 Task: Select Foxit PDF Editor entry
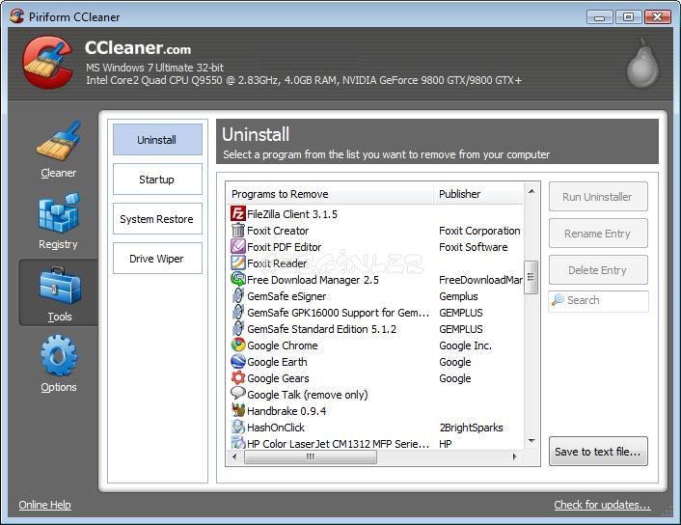pyautogui.click(x=284, y=247)
